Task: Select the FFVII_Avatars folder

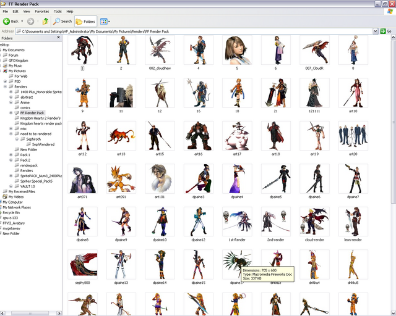Action: (x=14, y=223)
